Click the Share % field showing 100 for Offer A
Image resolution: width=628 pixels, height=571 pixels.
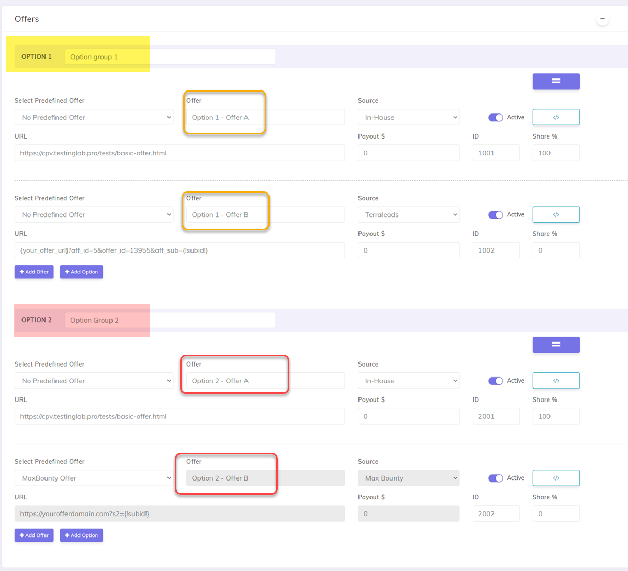pyautogui.click(x=556, y=153)
